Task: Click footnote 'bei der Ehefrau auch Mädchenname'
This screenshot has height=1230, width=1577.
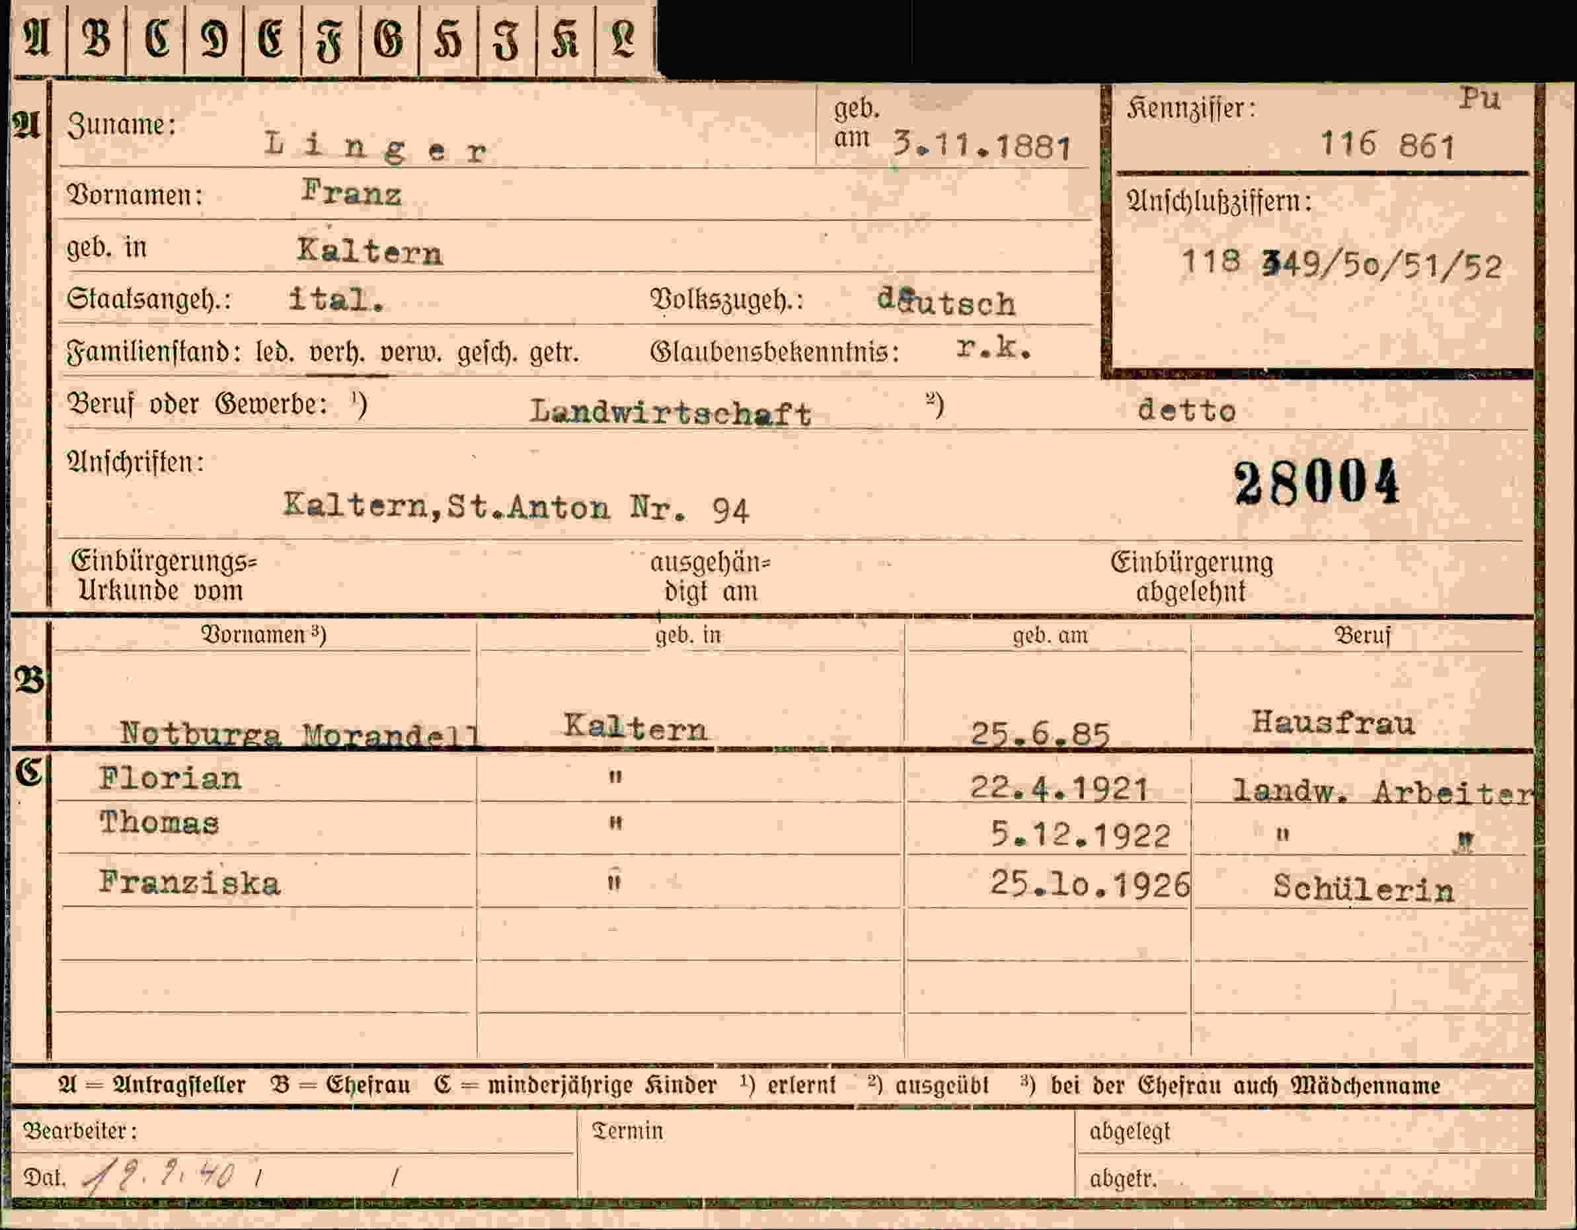Action: pyautogui.click(x=1246, y=1086)
